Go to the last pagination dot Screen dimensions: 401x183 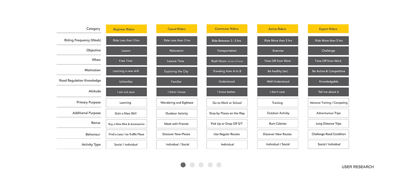tap(219, 165)
